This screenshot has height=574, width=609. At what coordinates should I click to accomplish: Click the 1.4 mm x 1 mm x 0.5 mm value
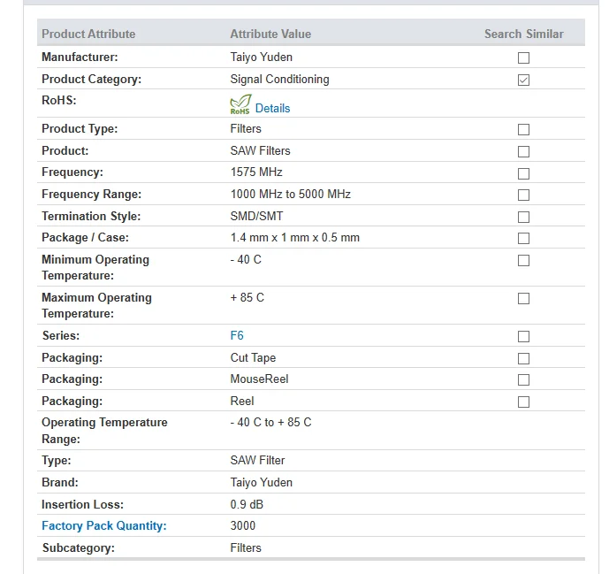(295, 237)
